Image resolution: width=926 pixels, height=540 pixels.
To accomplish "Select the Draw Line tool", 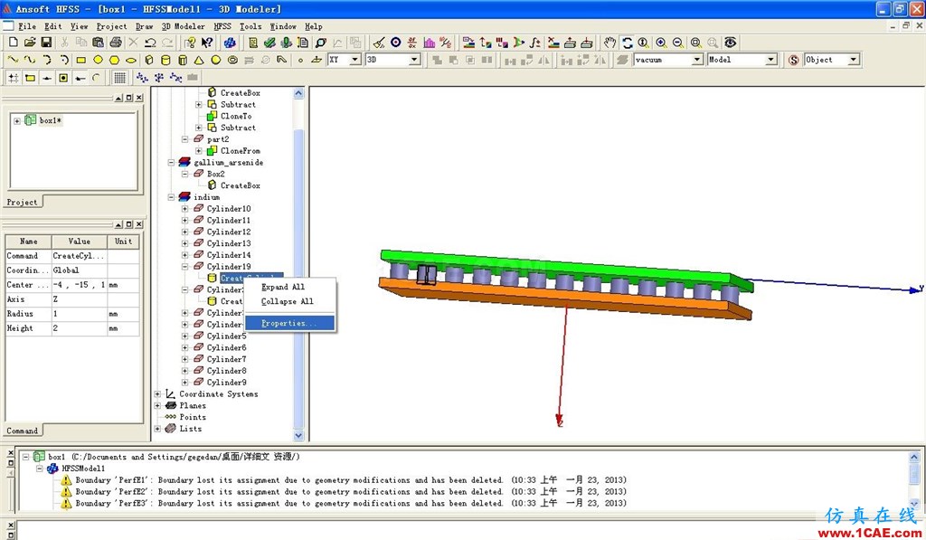I will pos(13,60).
